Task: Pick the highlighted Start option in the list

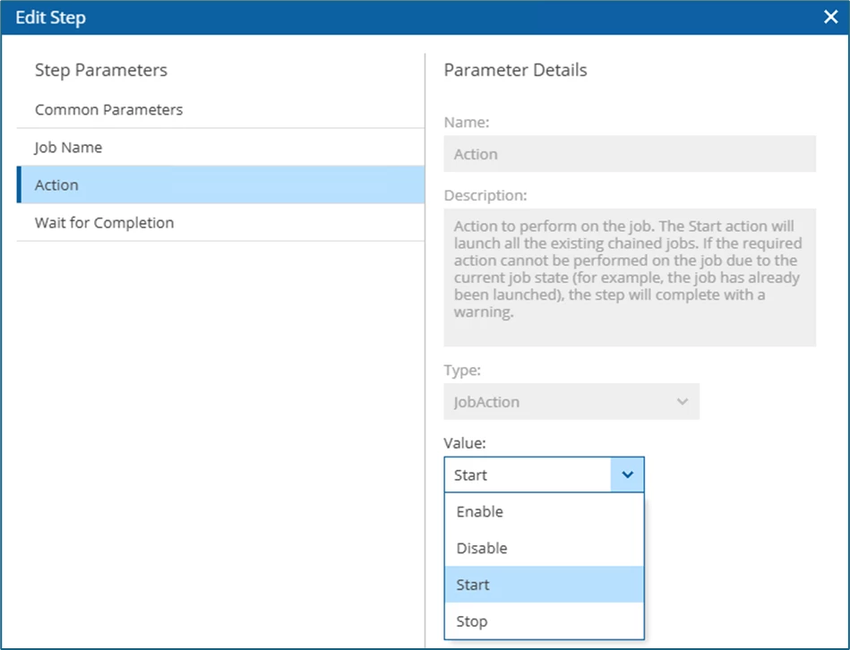Action: (x=473, y=585)
